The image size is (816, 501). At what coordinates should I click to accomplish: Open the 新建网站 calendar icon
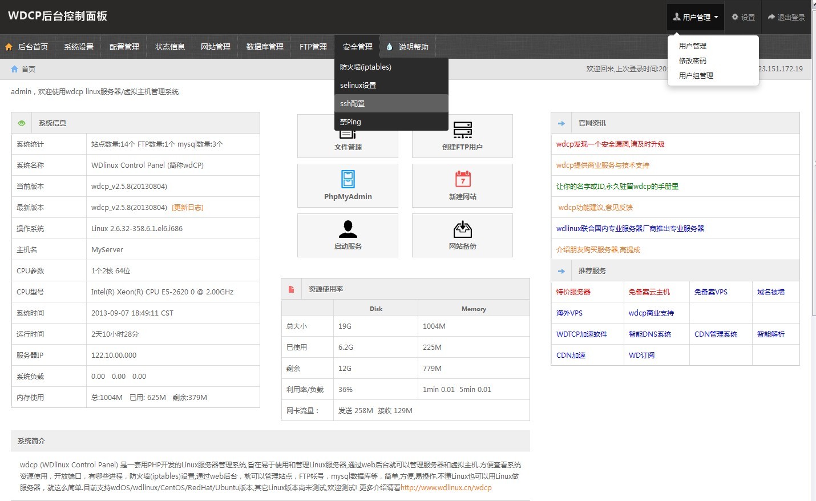pos(462,179)
